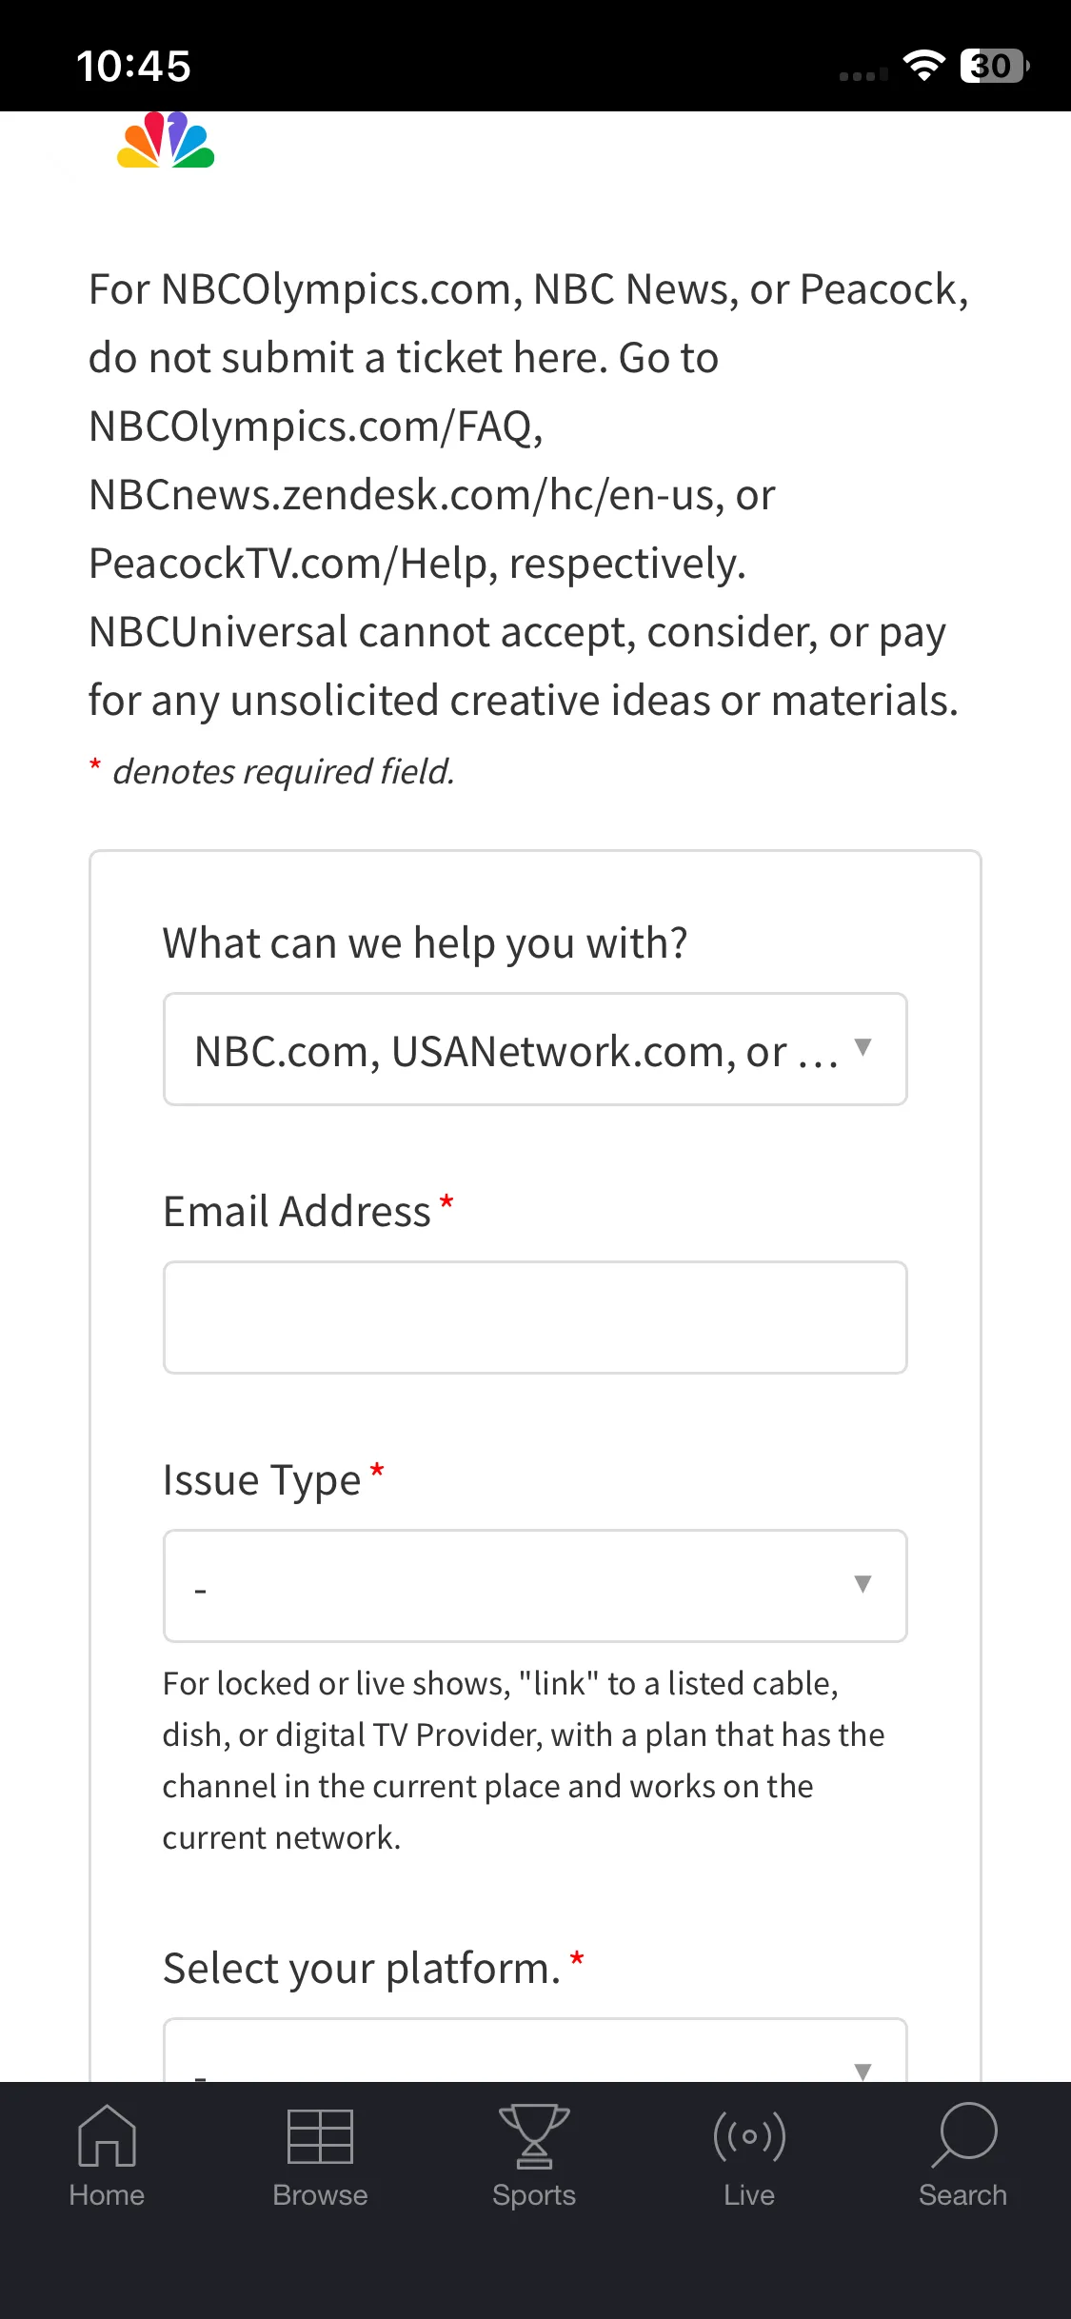Tap the Search magnifier icon
Image resolution: width=1071 pixels, height=2319 pixels.
[x=963, y=2135]
